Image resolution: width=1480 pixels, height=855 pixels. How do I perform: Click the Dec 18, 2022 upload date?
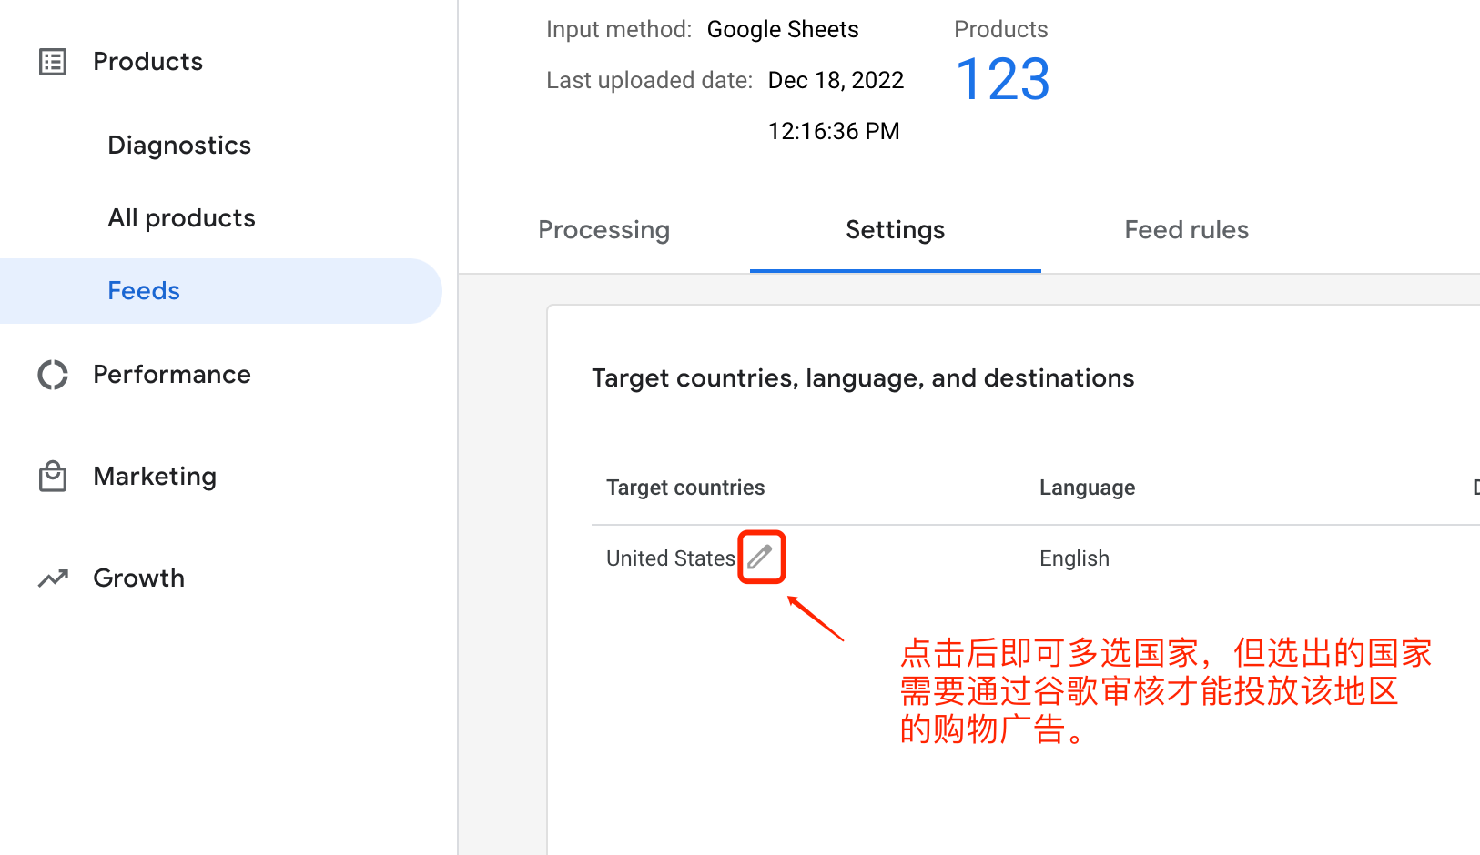click(x=836, y=81)
